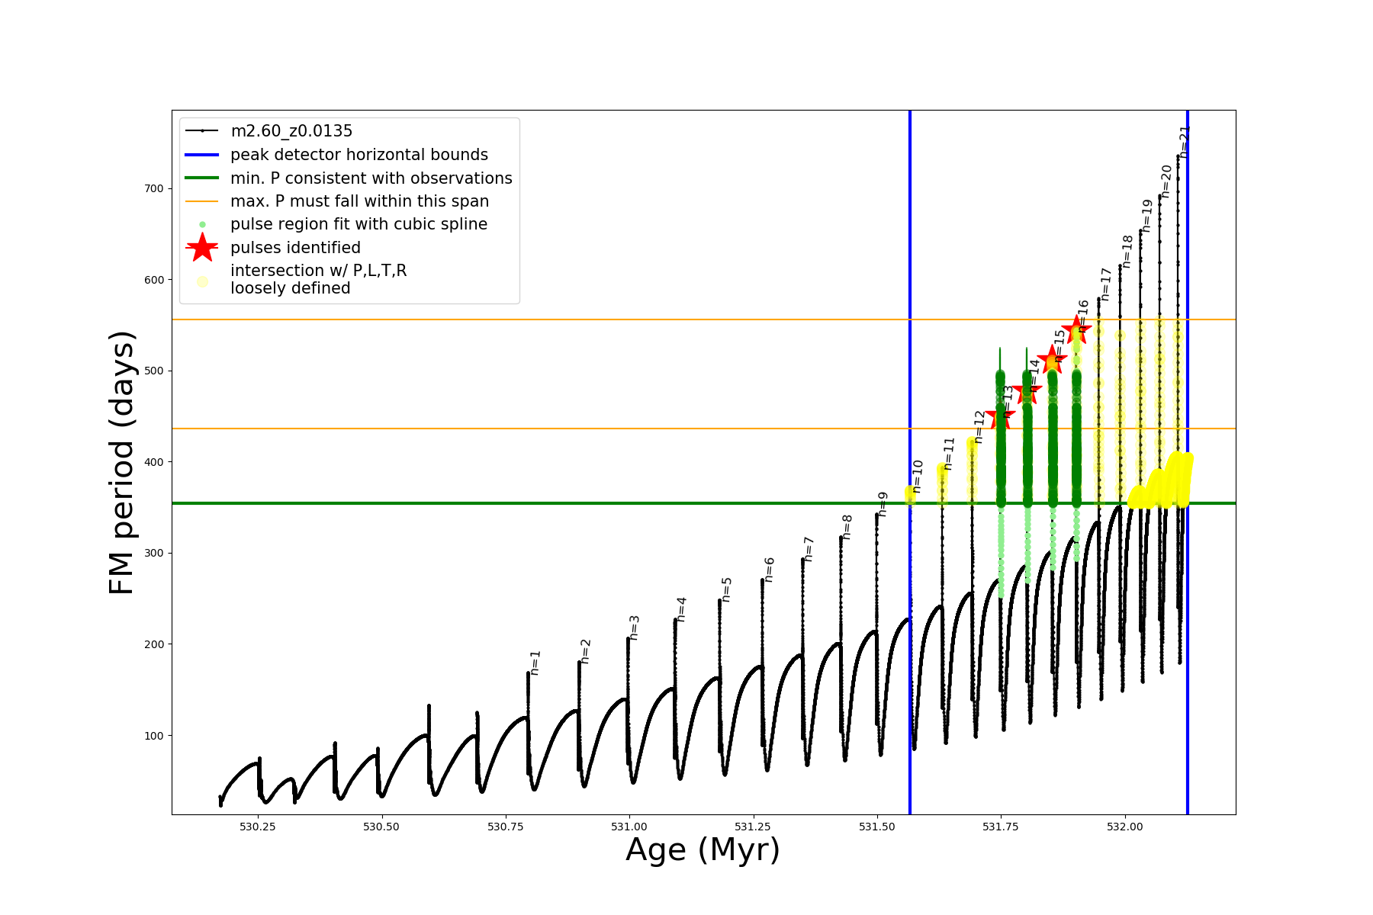Click the n=19 pulse label
Image resolution: width=1373 pixels, height=915 pixels.
[1147, 216]
